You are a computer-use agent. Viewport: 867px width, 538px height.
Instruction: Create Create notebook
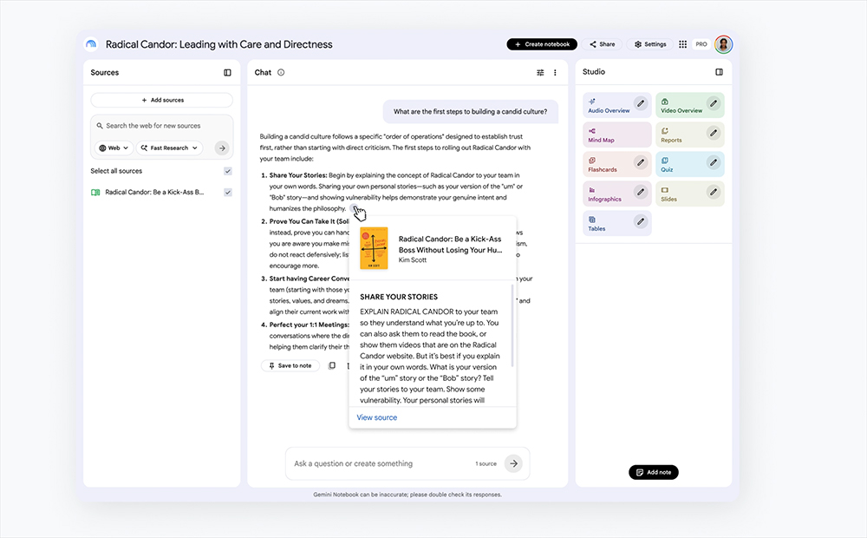[542, 44]
